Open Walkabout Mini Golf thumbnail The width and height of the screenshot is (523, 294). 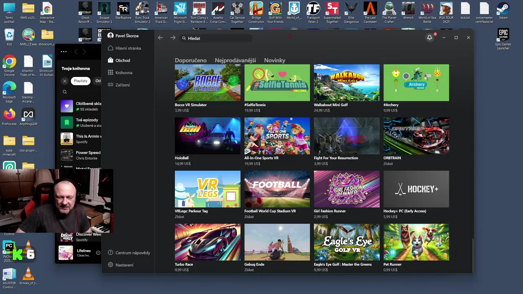point(346,82)
